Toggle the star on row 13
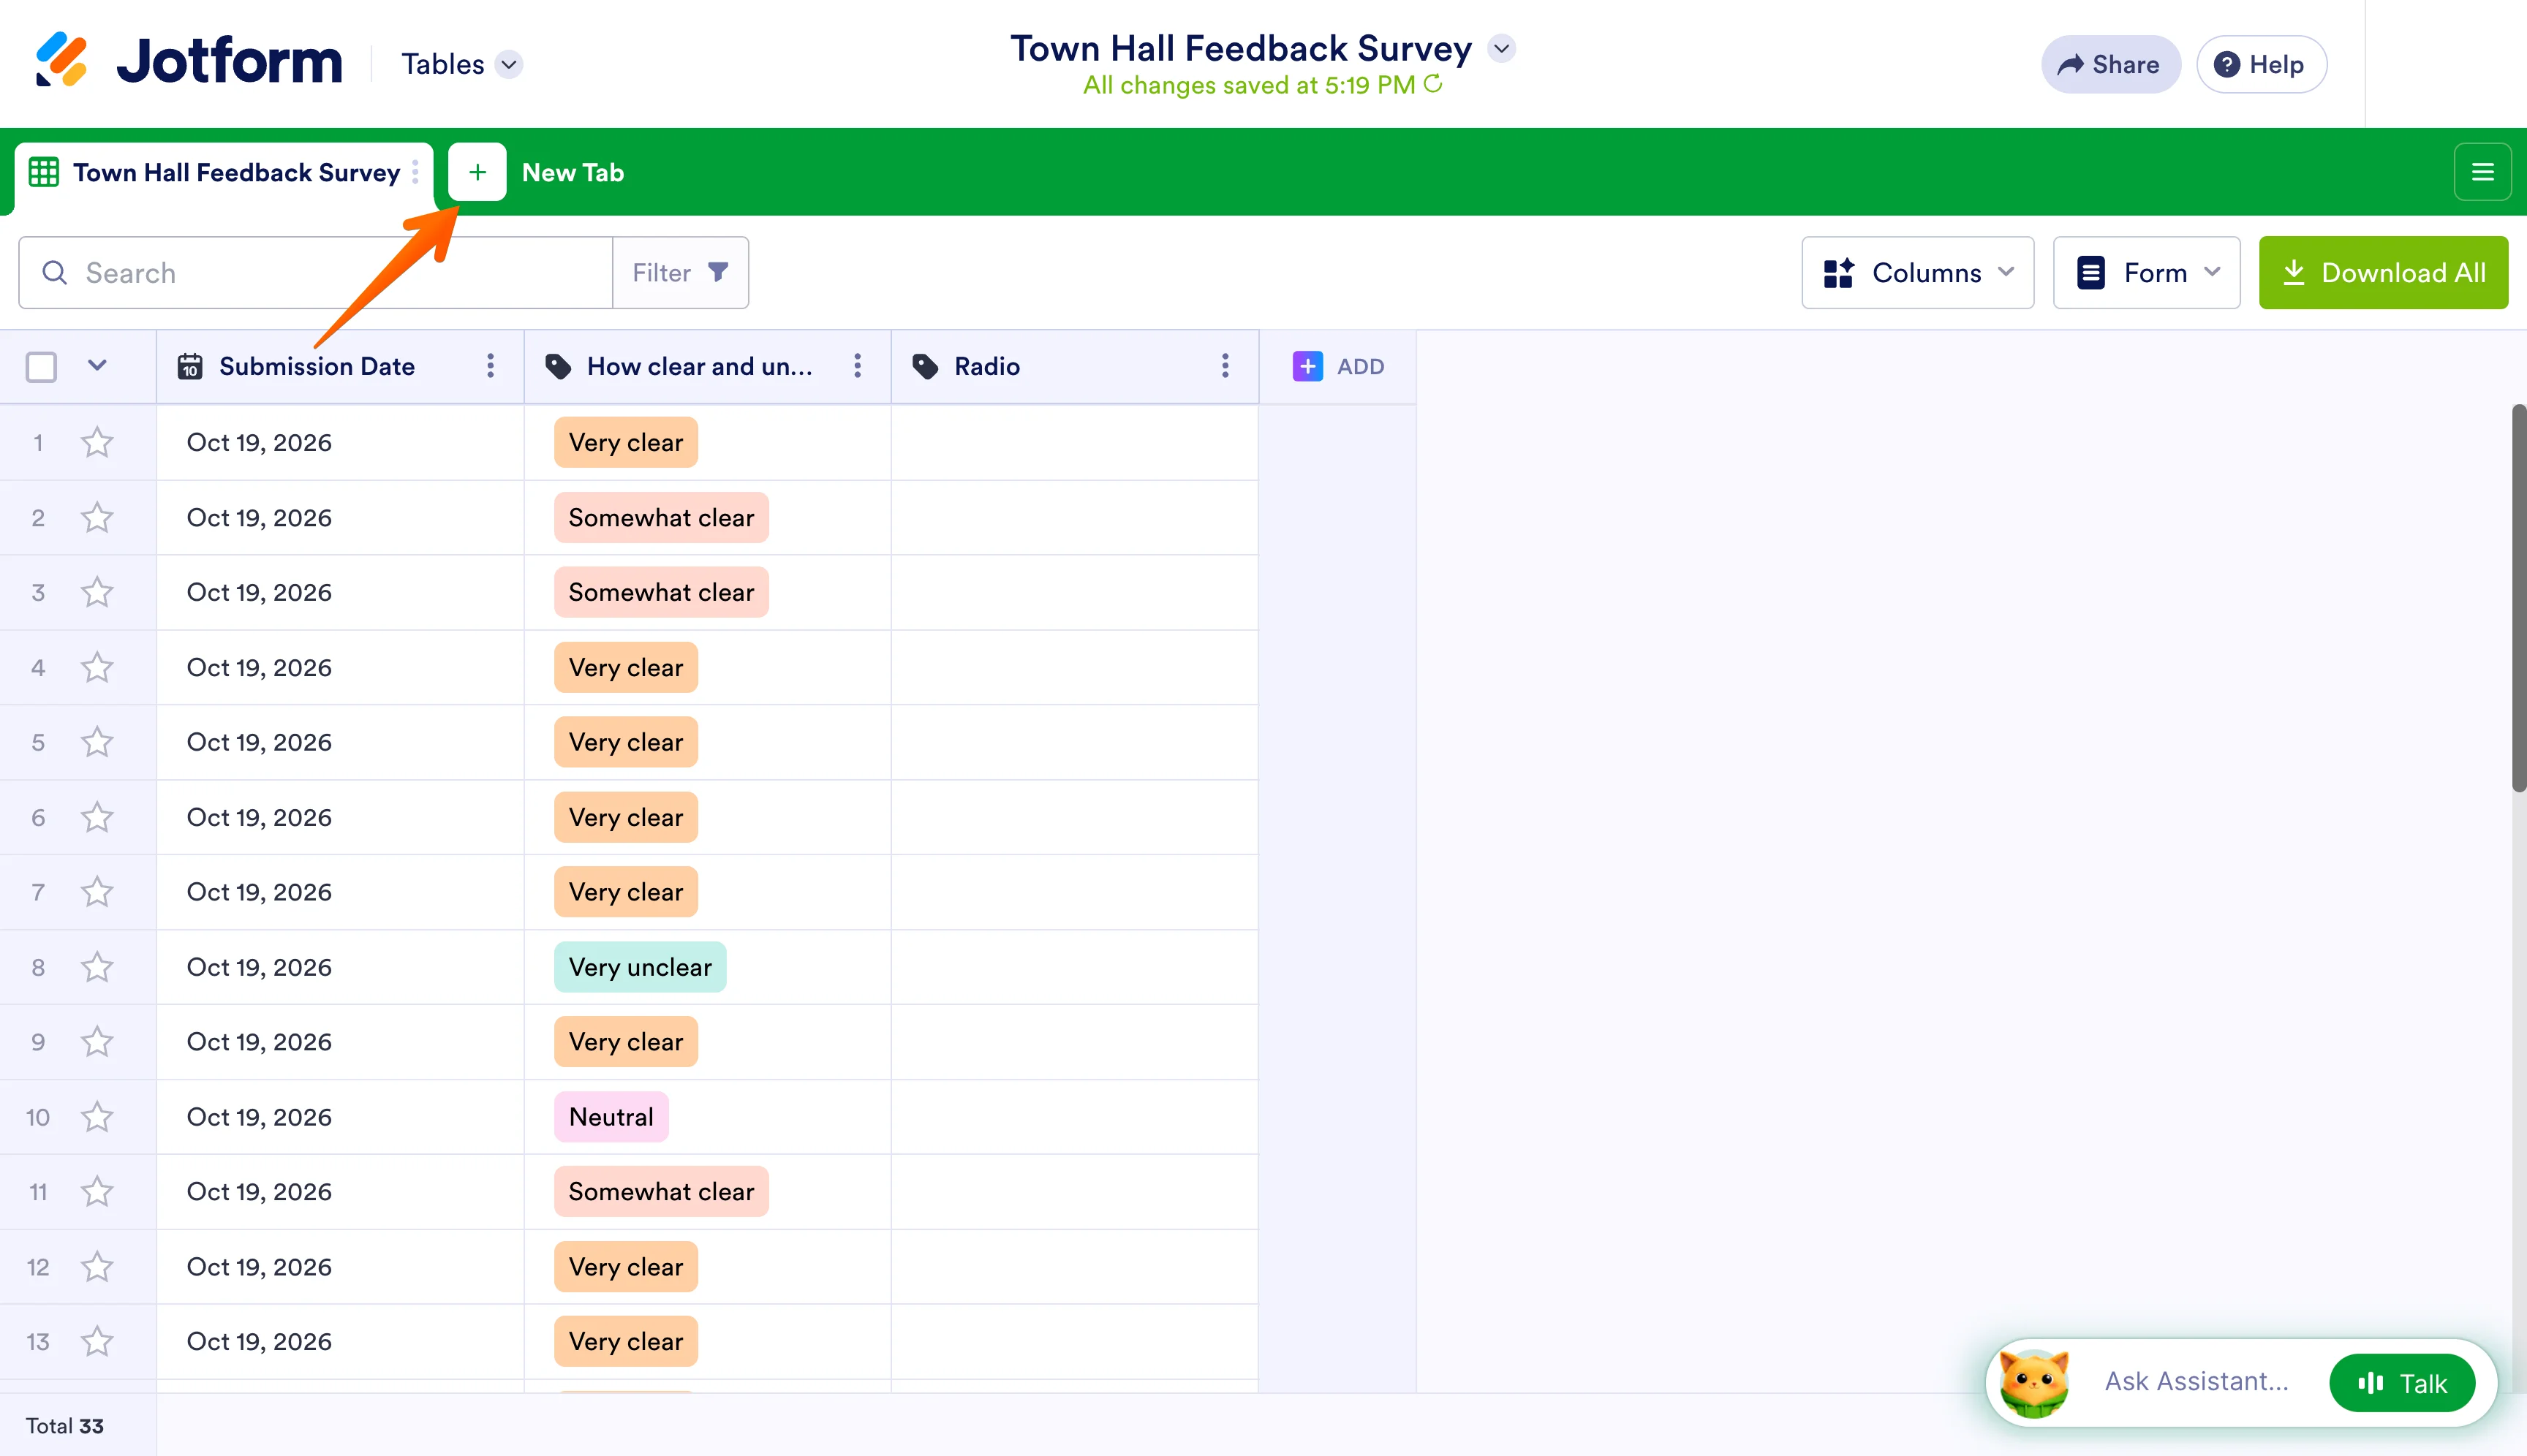Screen dimensions: 2527x1456 coord(97,1341)
